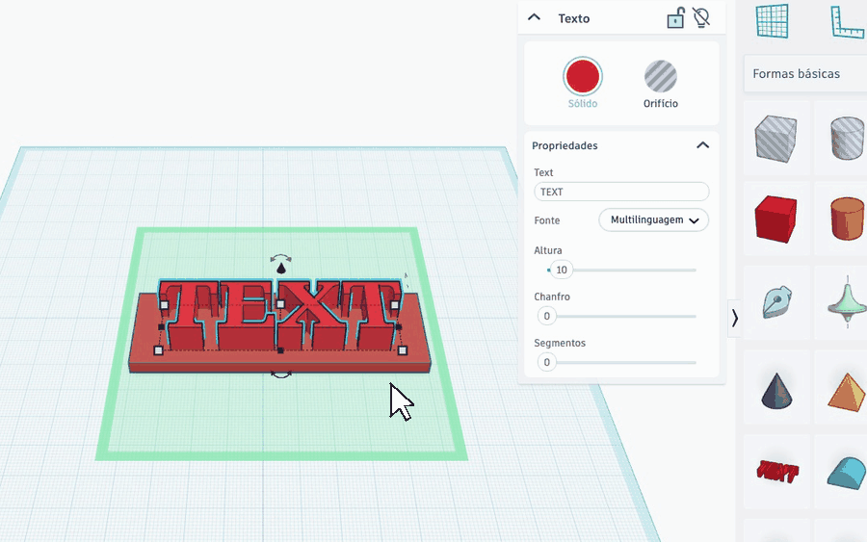867x542 pixels.
Task: Select the red Sólido color option
Action: pyautogui.click(x=583, y=76)
